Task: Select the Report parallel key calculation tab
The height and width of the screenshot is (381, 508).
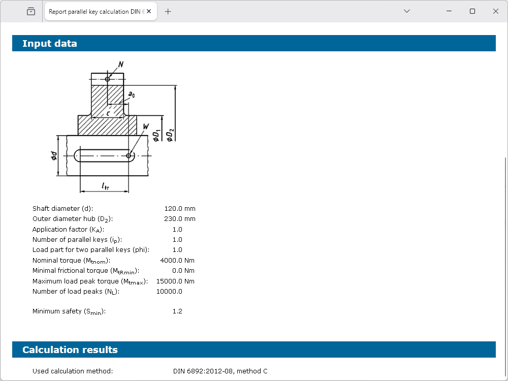Action: coord(97,11)
